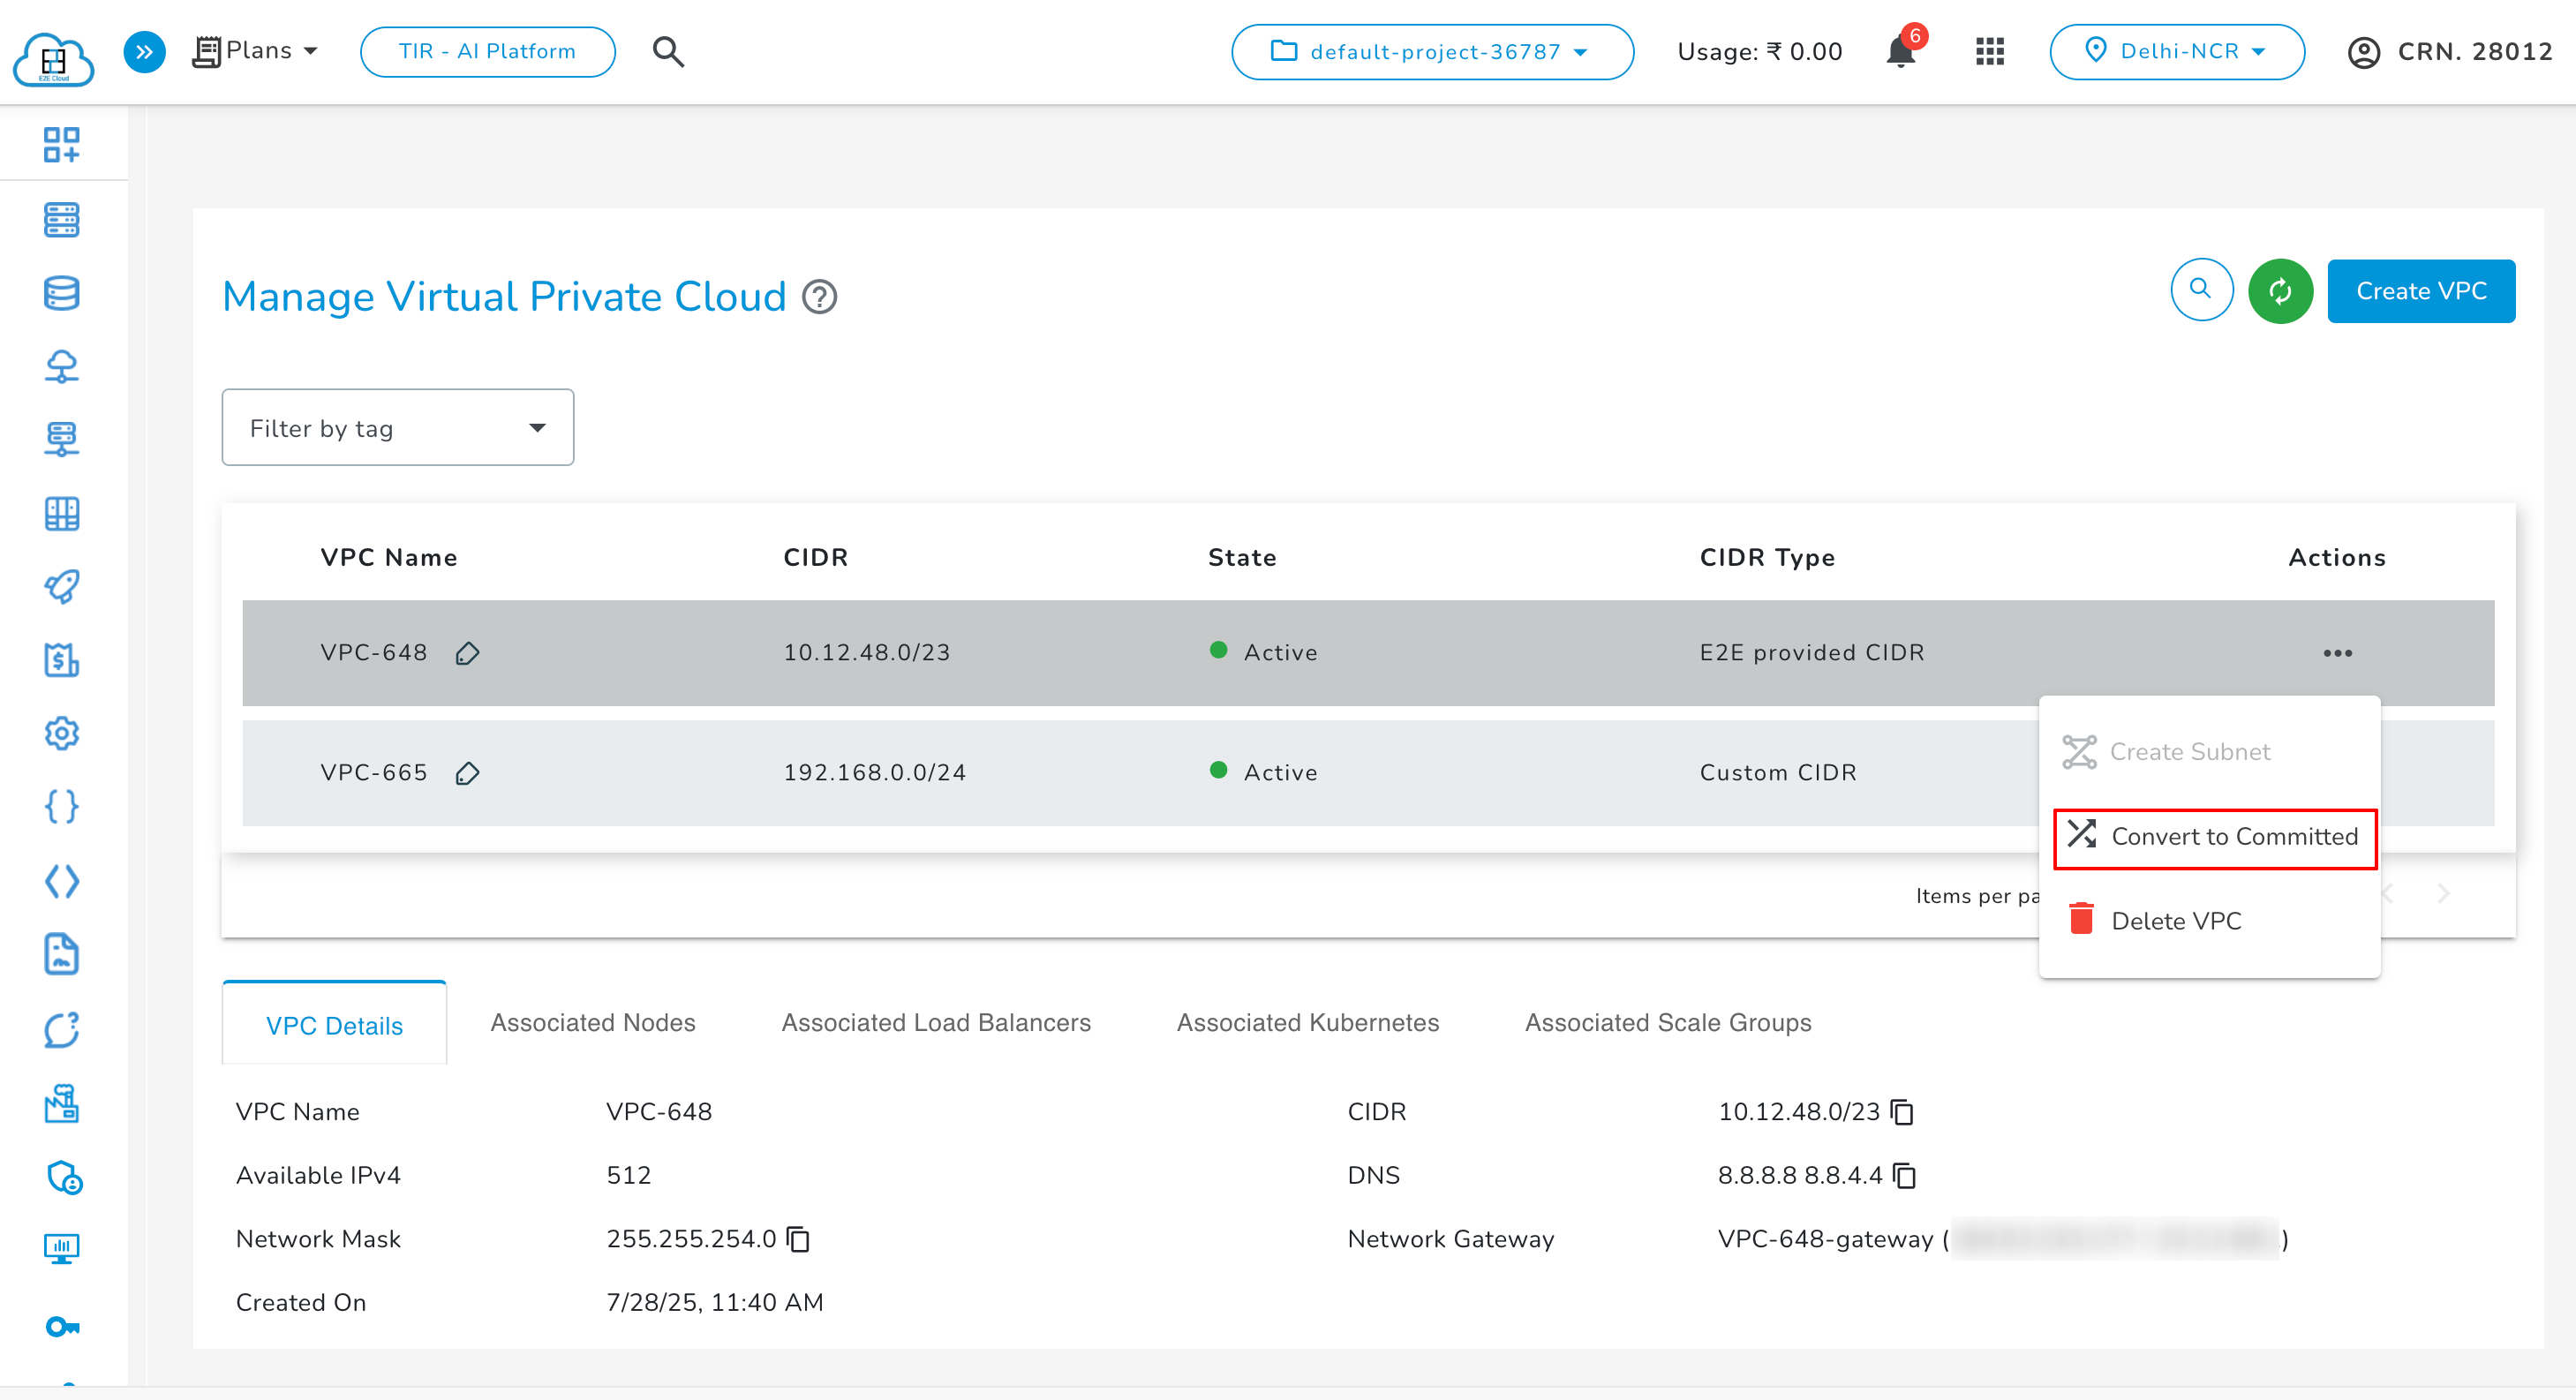Click the TIR - AI Platform button
2576x1400 pixels.
point(487,52)
